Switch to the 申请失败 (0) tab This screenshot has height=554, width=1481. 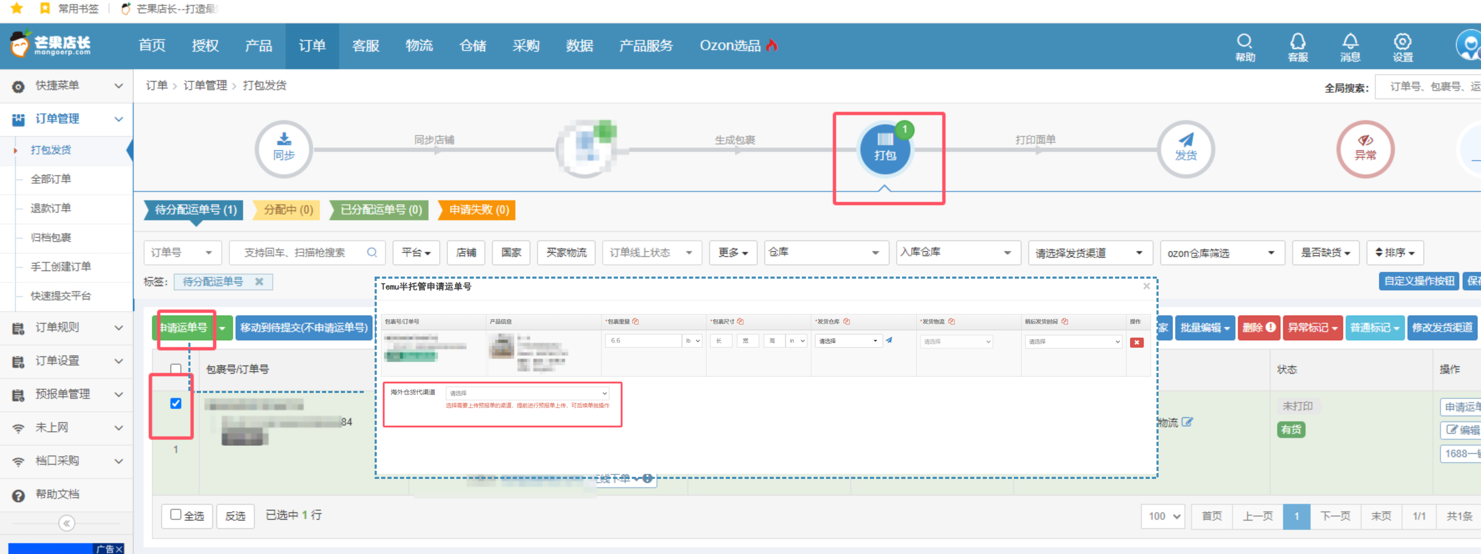tap(477, 209)
